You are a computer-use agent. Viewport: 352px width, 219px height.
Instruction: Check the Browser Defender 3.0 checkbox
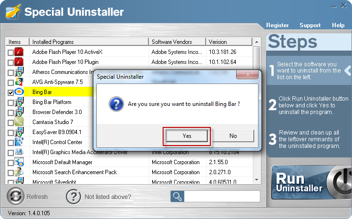(10, 113)
